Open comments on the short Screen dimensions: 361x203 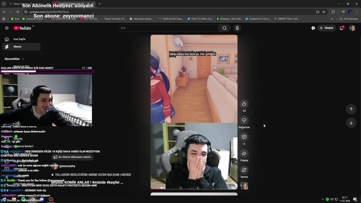point(244,137)
